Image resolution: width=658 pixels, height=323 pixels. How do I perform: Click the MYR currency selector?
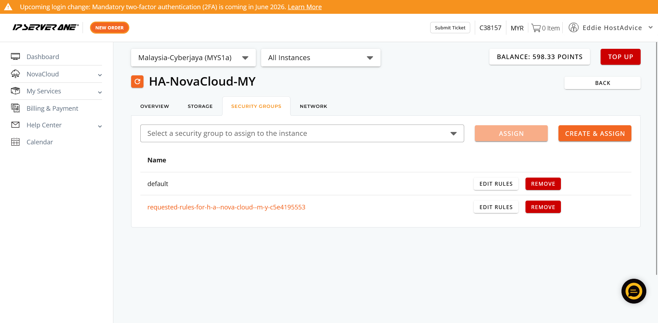[517, 28]
